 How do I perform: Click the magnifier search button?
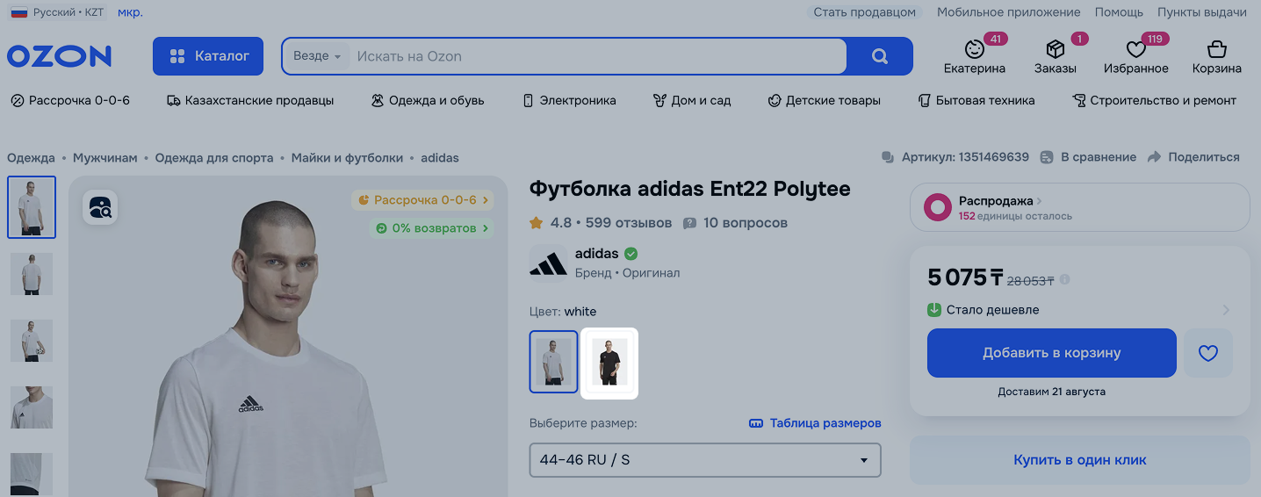point(880,56)
